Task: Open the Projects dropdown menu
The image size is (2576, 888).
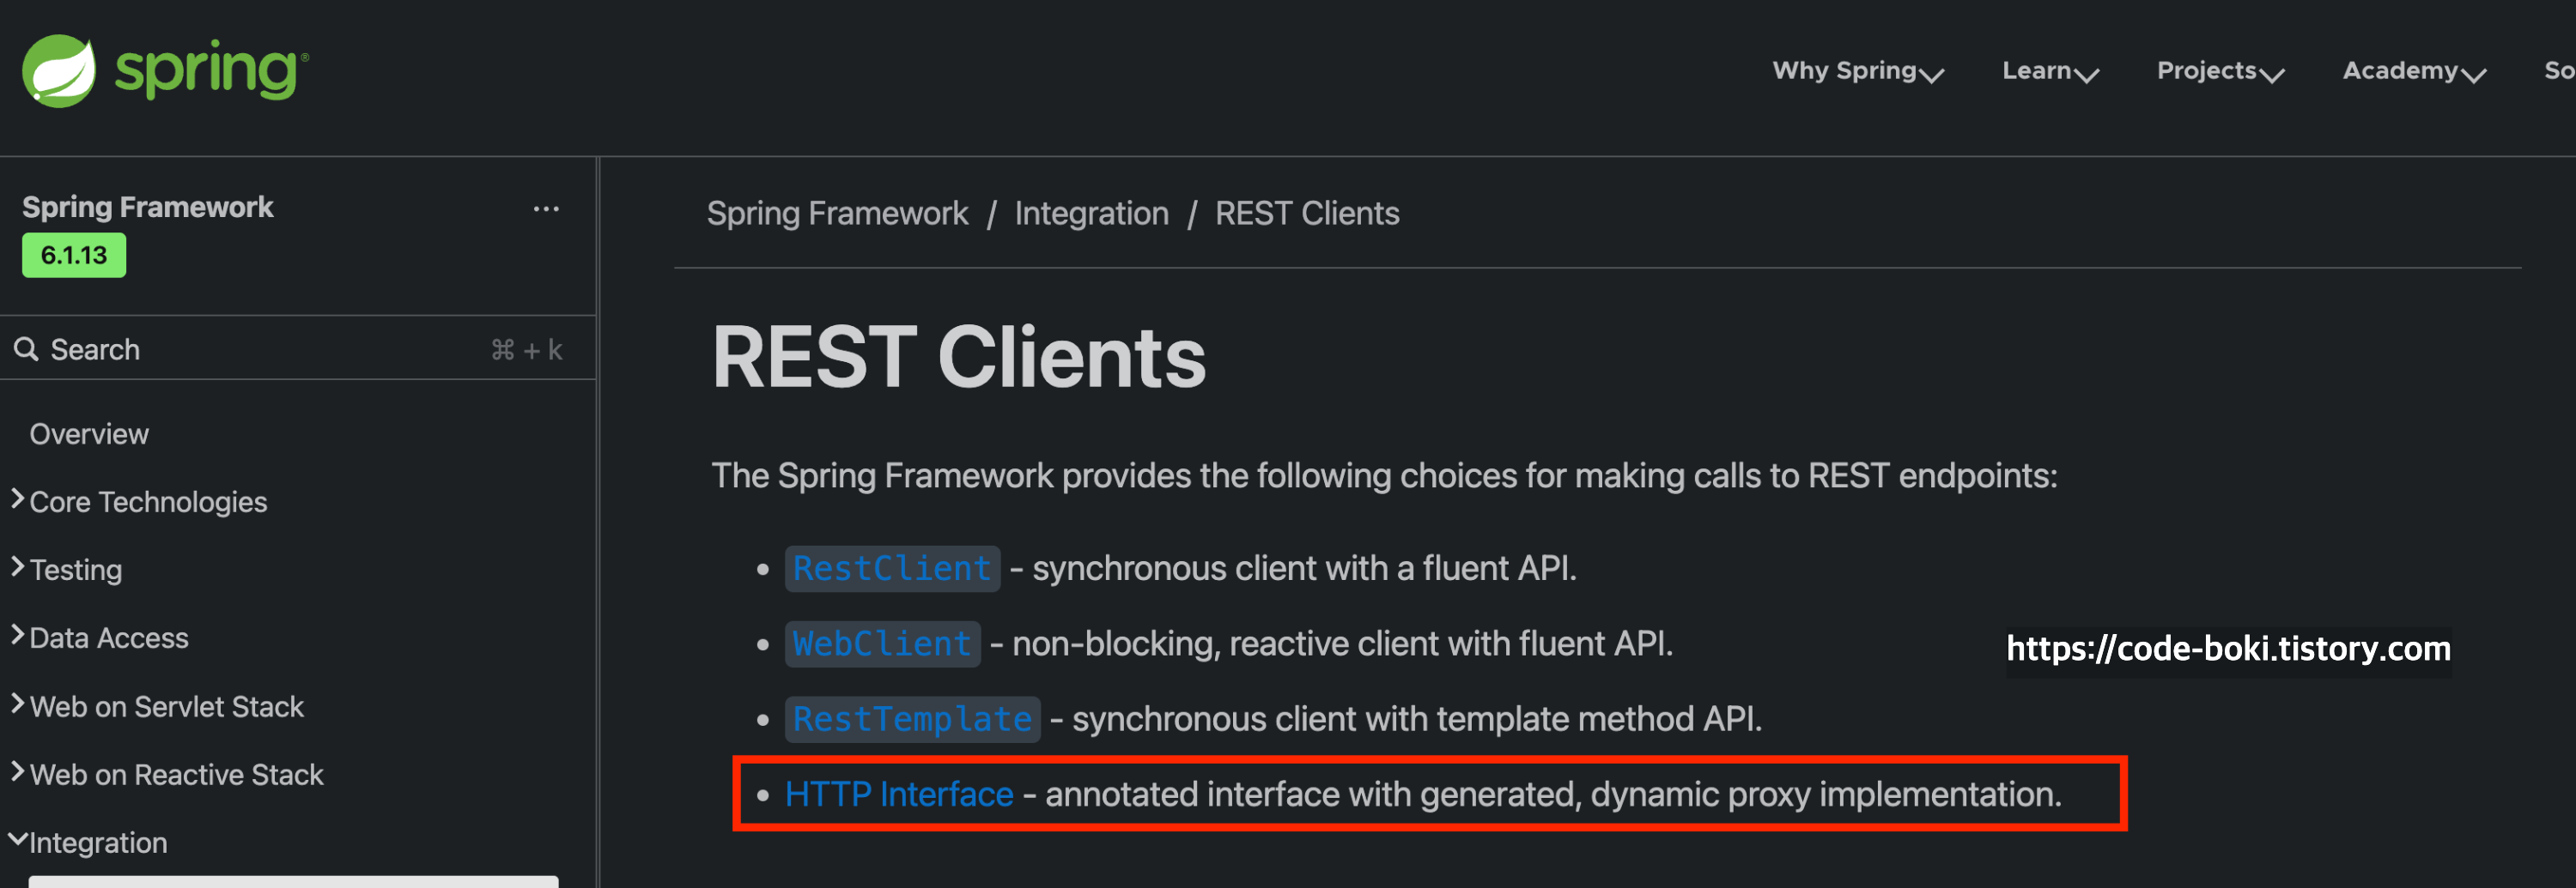Action: click(2220, 71)
